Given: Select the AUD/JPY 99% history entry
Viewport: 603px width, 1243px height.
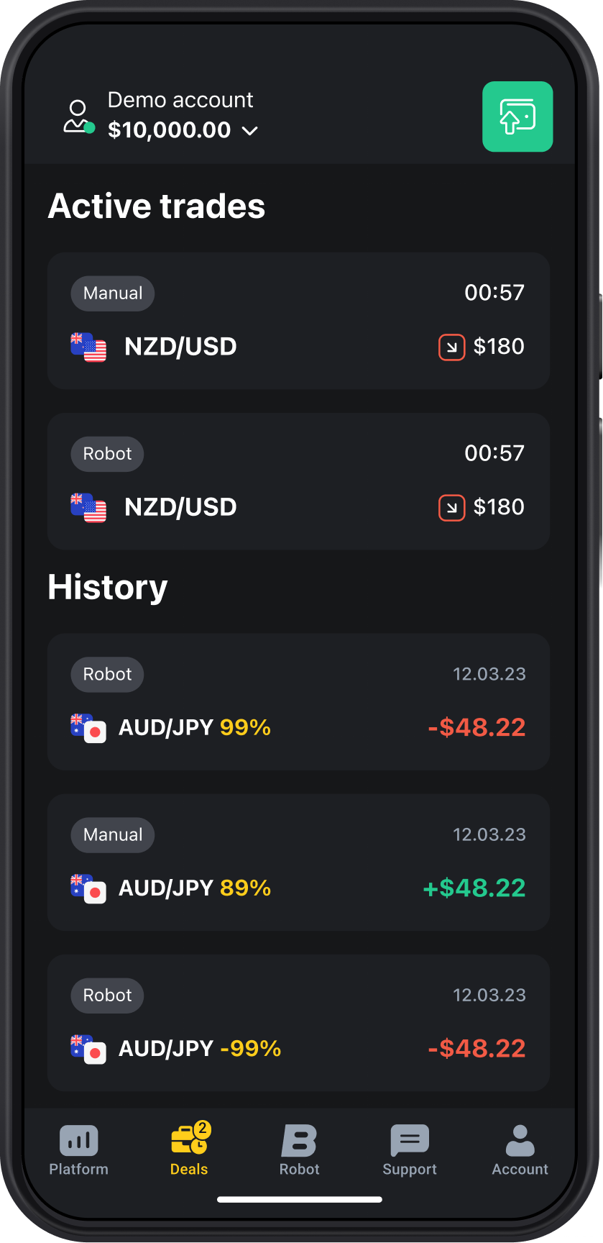Looking at the screenshot, I should point(298,702).
